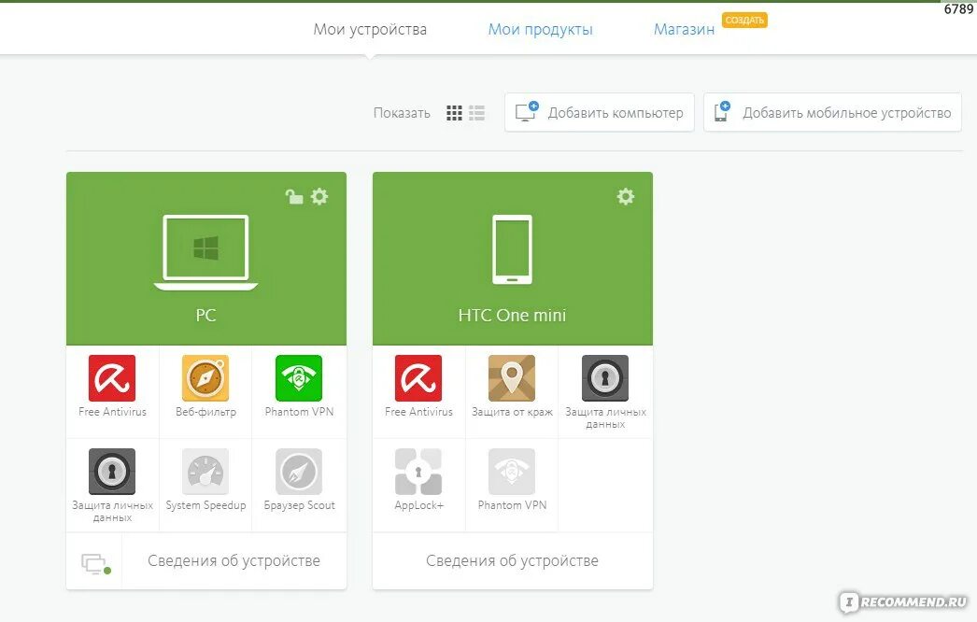Open the Веб-фильтр compass icon
Screen dimensions: 977x622
205,378
